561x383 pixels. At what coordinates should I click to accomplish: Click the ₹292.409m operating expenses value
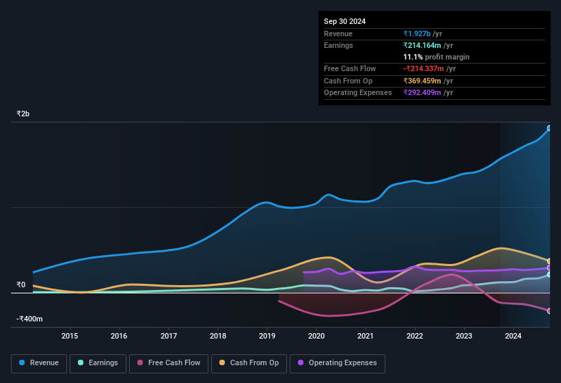(422, 92)
